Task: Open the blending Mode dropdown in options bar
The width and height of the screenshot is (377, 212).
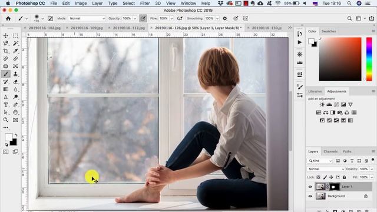Action: click(87, 18)
